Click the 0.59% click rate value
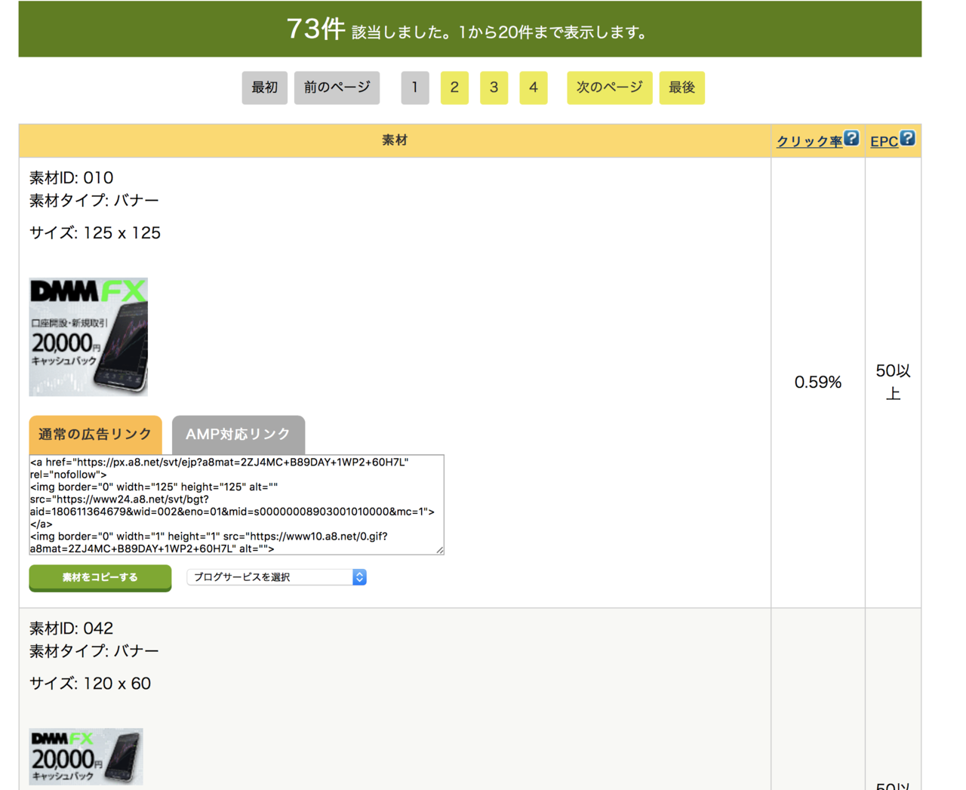Image resolution: width=966 pixels, height=790 pixels. [818, 383]
